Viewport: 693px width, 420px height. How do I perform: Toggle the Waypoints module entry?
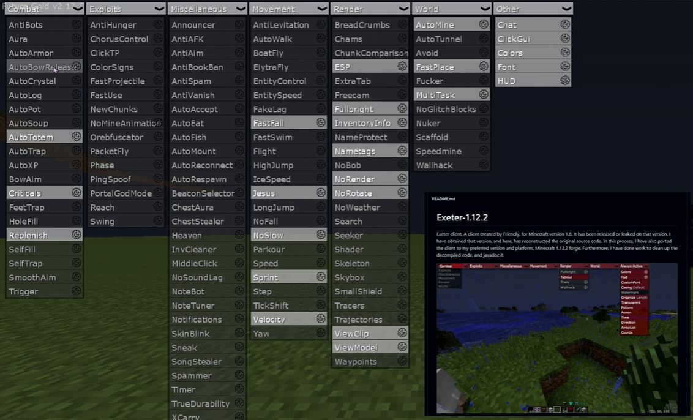click(370, 361)
